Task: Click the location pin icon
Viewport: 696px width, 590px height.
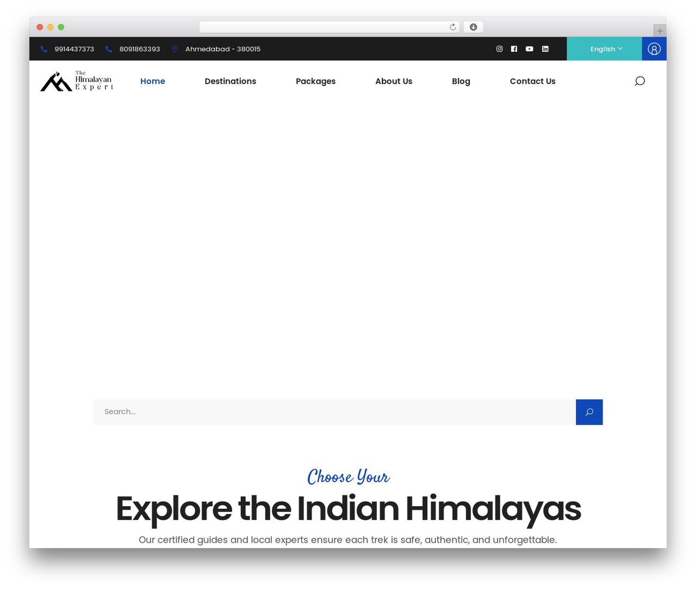Action: click(175, 49)
